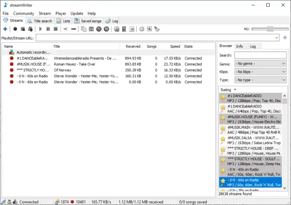The width and height of the screenshot is (291, 205).
Task: Click the stream browser scroll up arrow
Action: [x=285, y=96]
